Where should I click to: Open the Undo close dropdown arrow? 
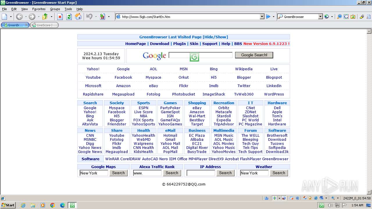click(96, 17)
